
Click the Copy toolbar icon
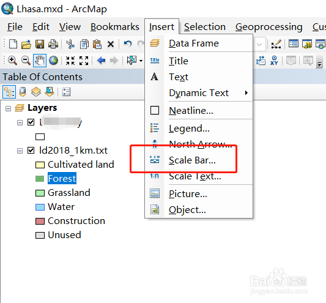[x=84, y=44]
